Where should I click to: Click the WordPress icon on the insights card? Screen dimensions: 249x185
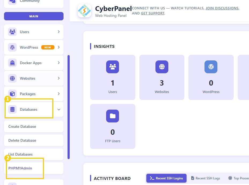pyautogui.click(x=211, y=67)
